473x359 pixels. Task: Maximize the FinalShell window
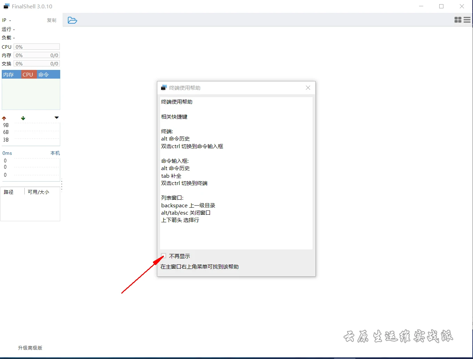[441, 6]
